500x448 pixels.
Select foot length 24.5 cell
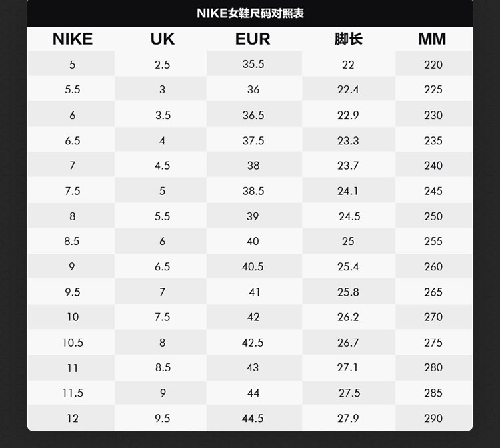pyautogui.click(x=349, y=216)
